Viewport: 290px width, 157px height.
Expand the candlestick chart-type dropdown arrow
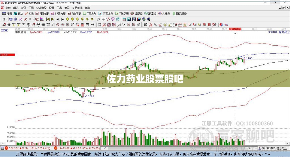tap(33, 19)
